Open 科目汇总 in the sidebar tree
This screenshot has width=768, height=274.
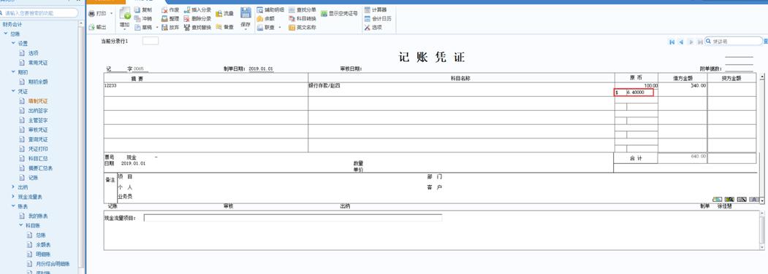pyautogui.click(x=38, y=158)
